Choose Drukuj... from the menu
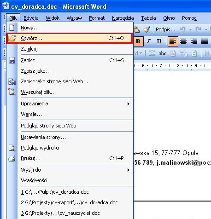The width and height of the screenshot is (211, 219). (x=70, y=158)
